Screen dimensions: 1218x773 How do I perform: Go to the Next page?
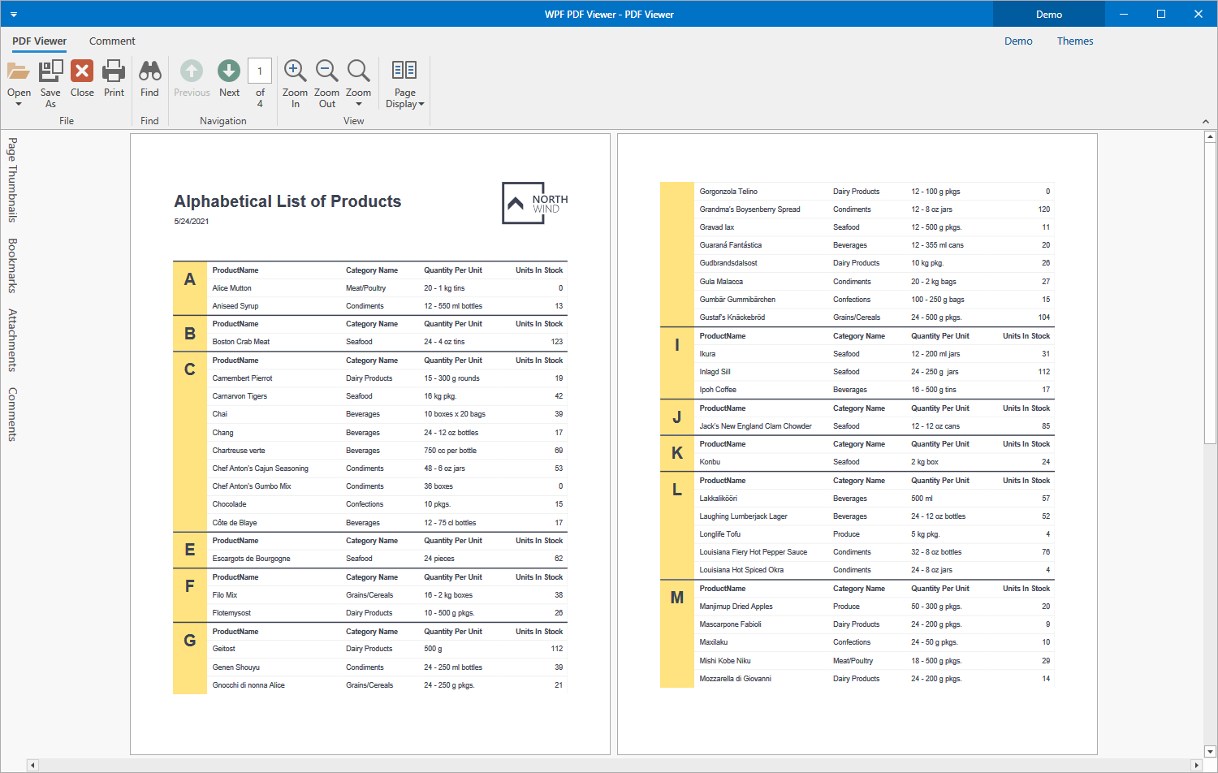coord(229,71)
